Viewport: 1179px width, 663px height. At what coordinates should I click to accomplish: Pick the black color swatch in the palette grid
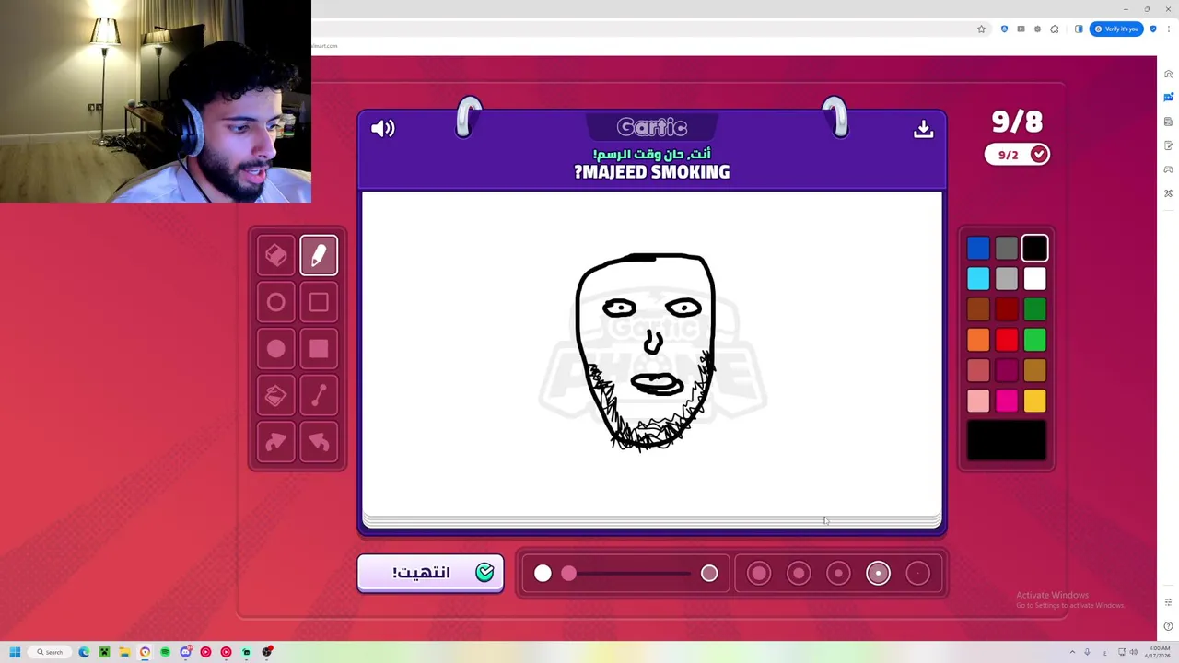pos(1034,248)
